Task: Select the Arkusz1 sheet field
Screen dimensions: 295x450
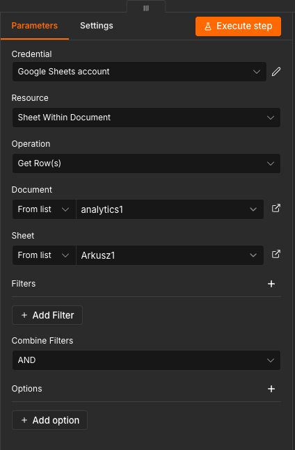Action: [170, 255]
